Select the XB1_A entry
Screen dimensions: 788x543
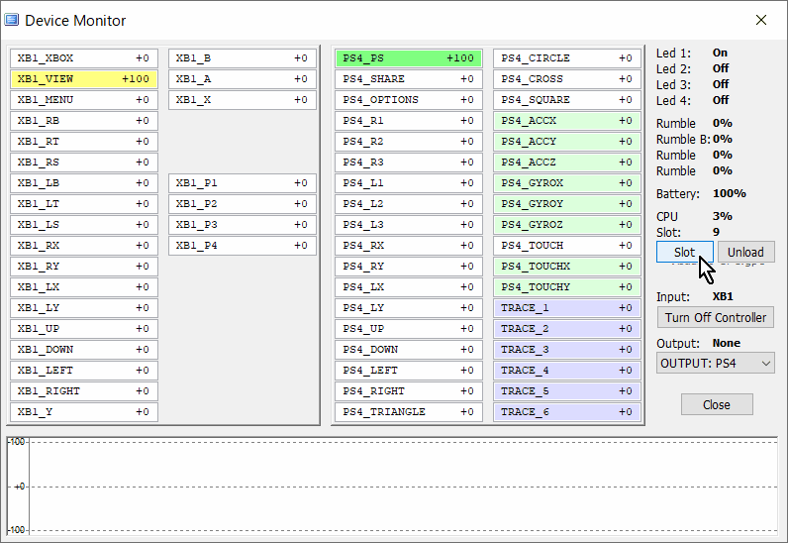coord(243,79)
